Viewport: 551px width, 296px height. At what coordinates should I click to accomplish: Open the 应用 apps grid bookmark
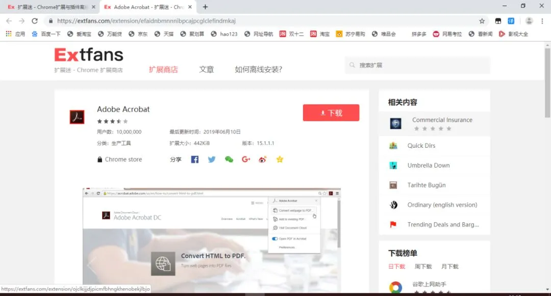[x=15, y=34]
